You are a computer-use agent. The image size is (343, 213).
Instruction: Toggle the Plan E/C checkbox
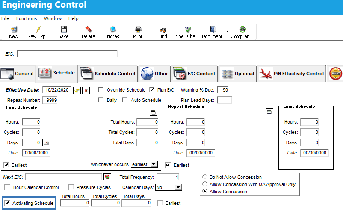(152, 90)
